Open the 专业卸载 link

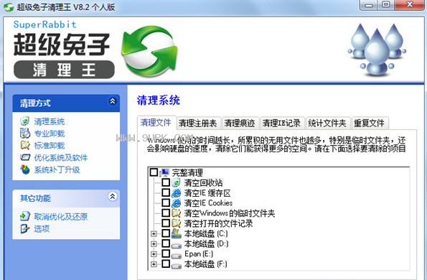tap(50, 134)
